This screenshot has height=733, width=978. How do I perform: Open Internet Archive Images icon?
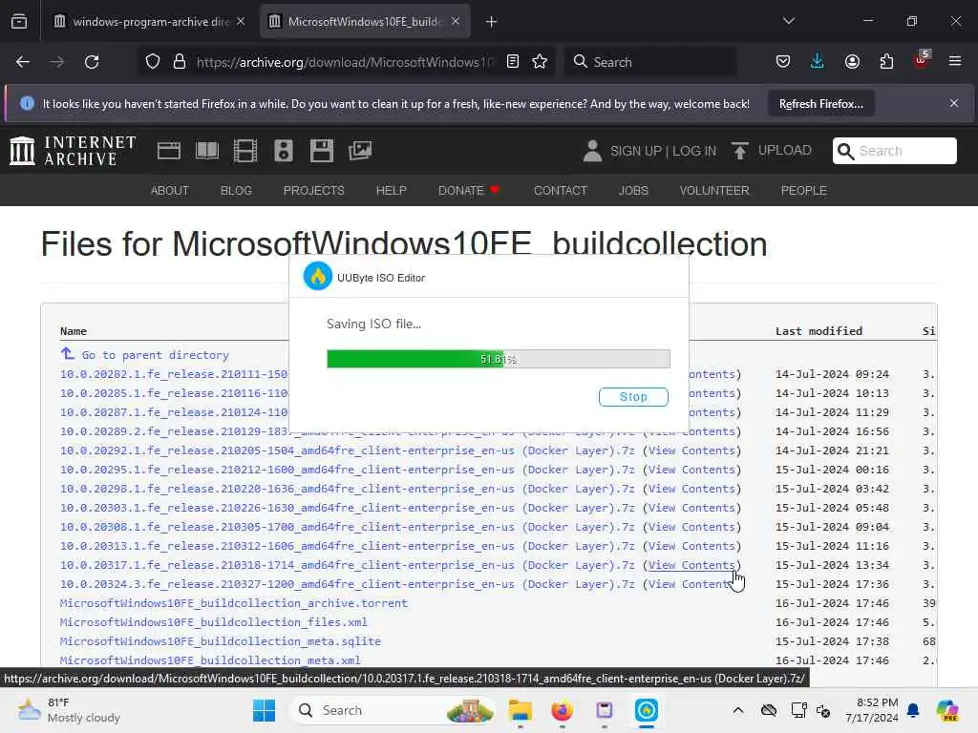click(x=360, y=151)
